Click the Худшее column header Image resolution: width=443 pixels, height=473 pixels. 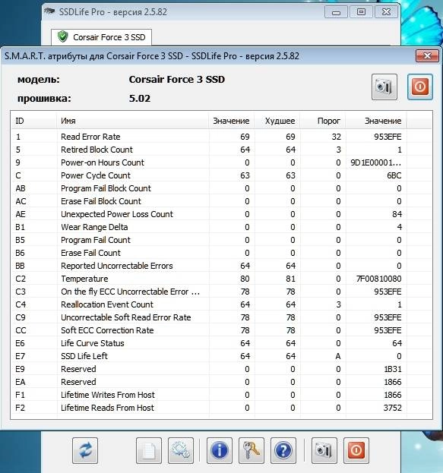[x=277, y=121]
